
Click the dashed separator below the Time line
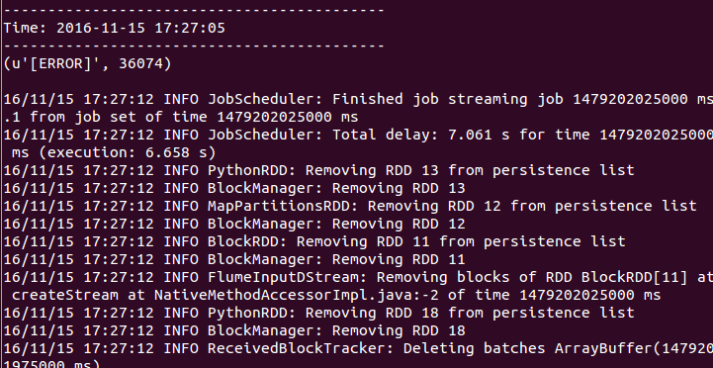click(194, 46)
